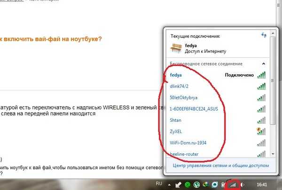
Task: Click the Текущие подключения heading
Action: pos(196,36)
